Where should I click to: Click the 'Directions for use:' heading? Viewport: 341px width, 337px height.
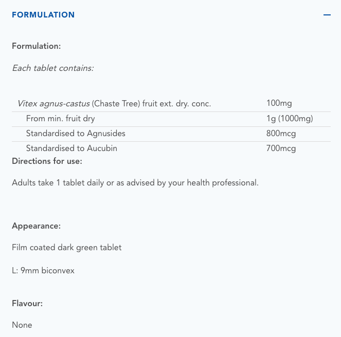[47, 161]
